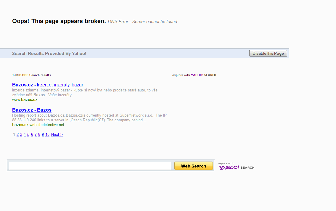Open the Bazos.cz - Bazos search result

tap(32, 110)
